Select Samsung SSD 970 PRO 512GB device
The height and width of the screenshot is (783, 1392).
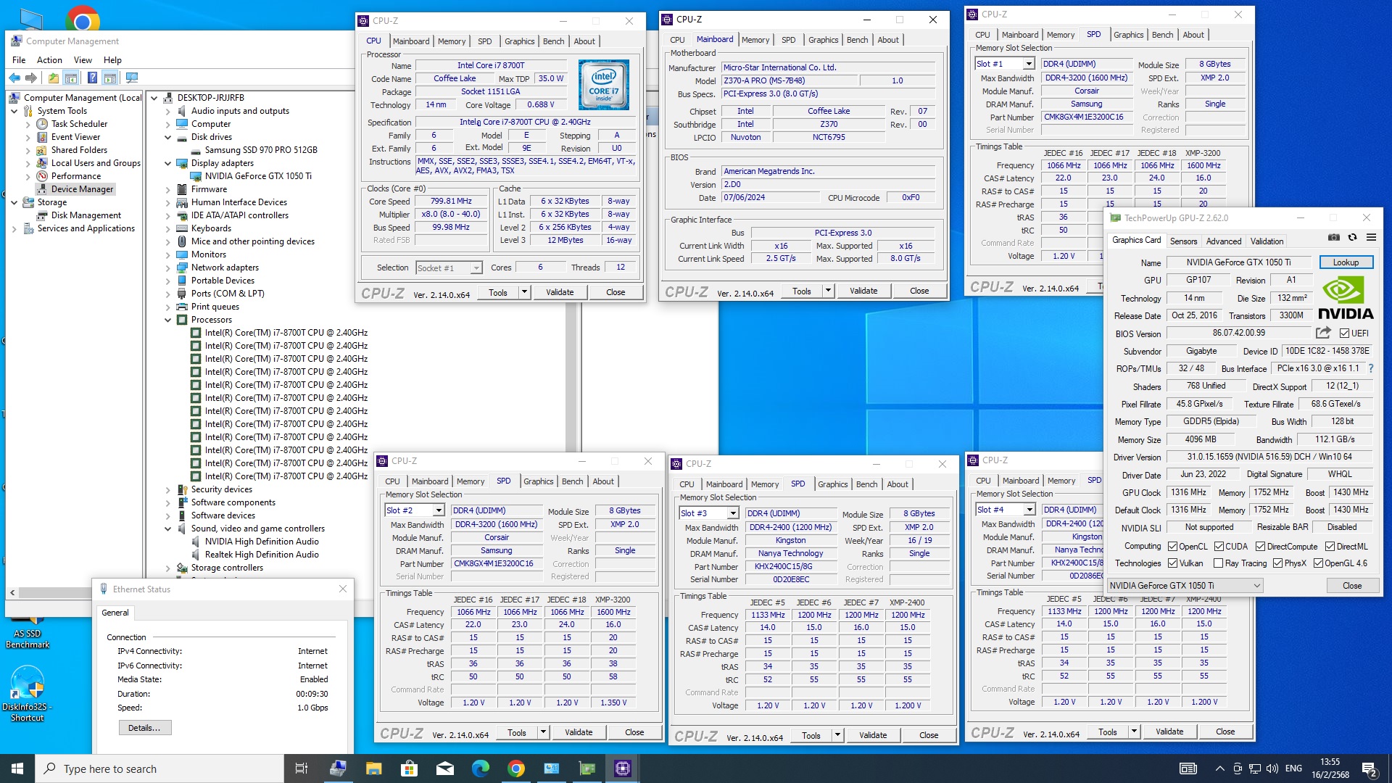pos(261,150)
